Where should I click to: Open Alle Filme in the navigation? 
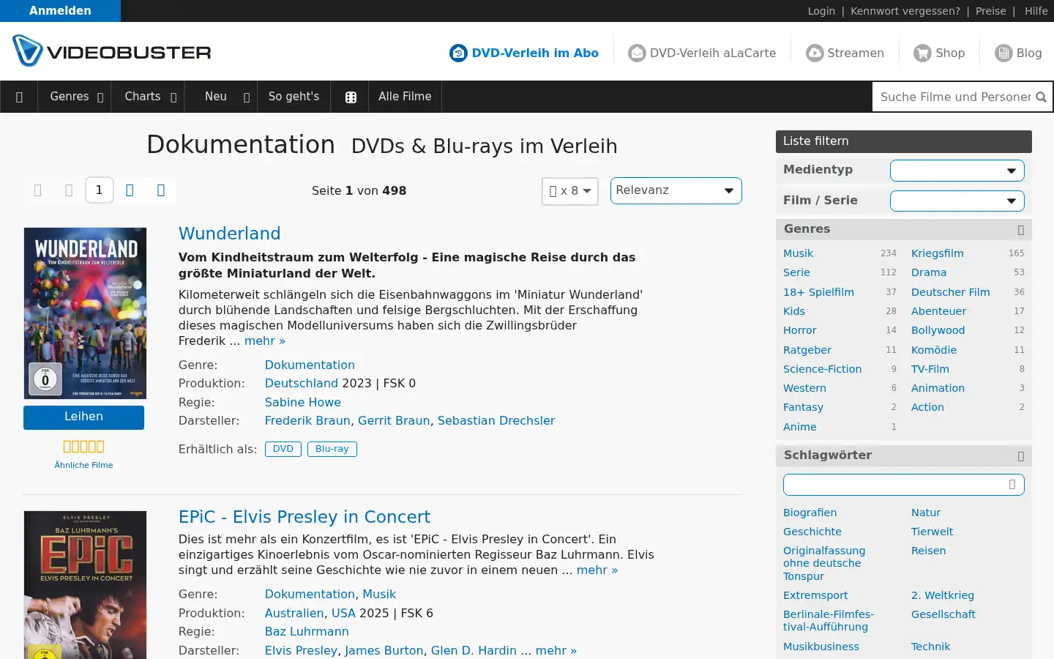405,97
